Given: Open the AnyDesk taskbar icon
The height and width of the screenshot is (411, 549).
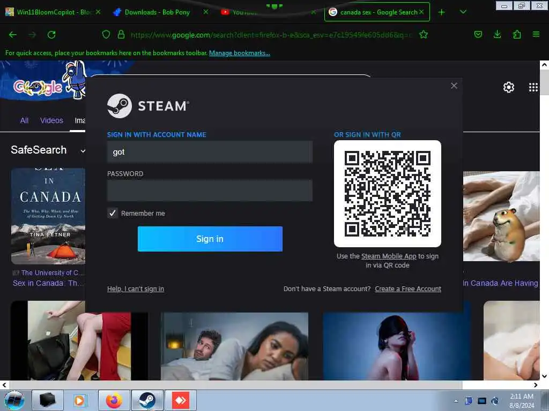Looking at the screenshot, I should click(x=181, y=400).
